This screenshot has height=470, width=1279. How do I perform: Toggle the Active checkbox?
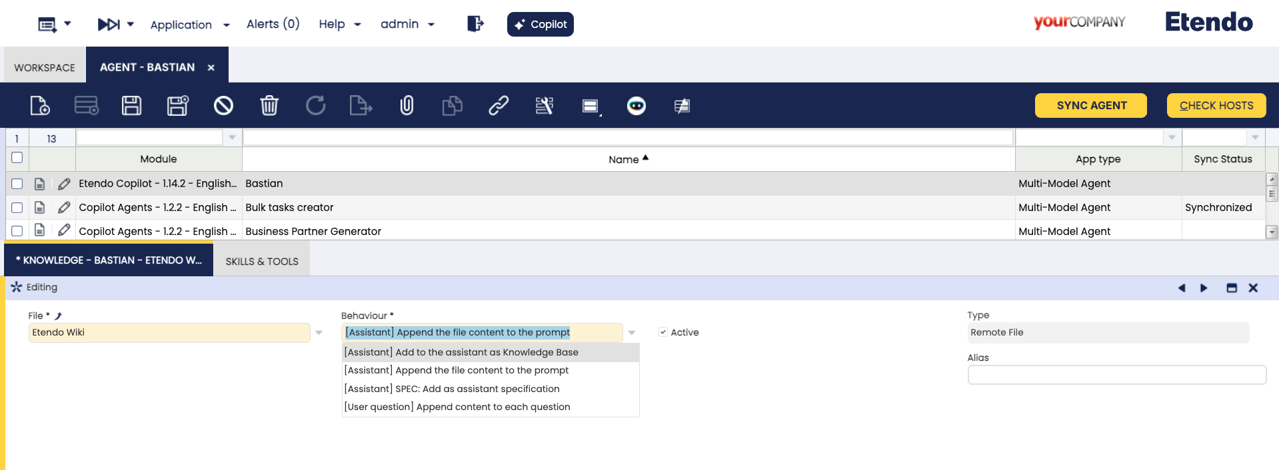(x=663, y=332)
